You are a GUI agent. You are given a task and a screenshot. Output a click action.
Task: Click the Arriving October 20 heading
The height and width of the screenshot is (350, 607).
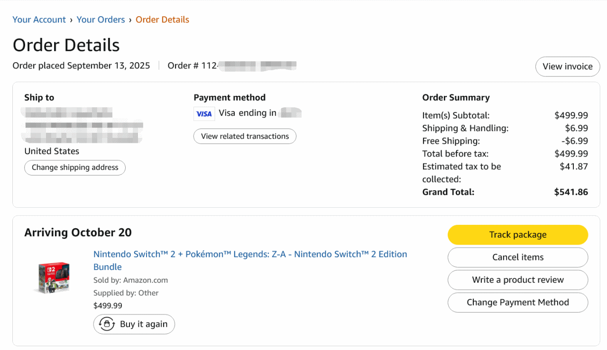point(78,233)
